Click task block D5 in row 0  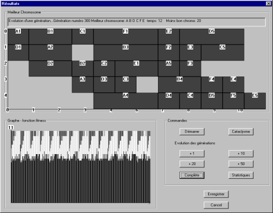212,36
